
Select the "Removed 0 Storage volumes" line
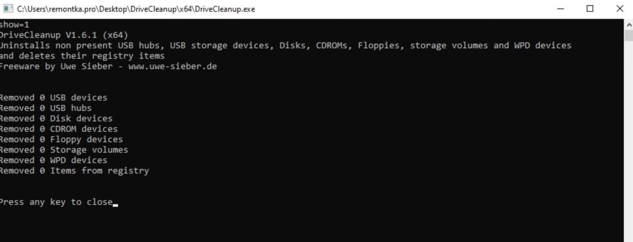click(x=64, y=150)
